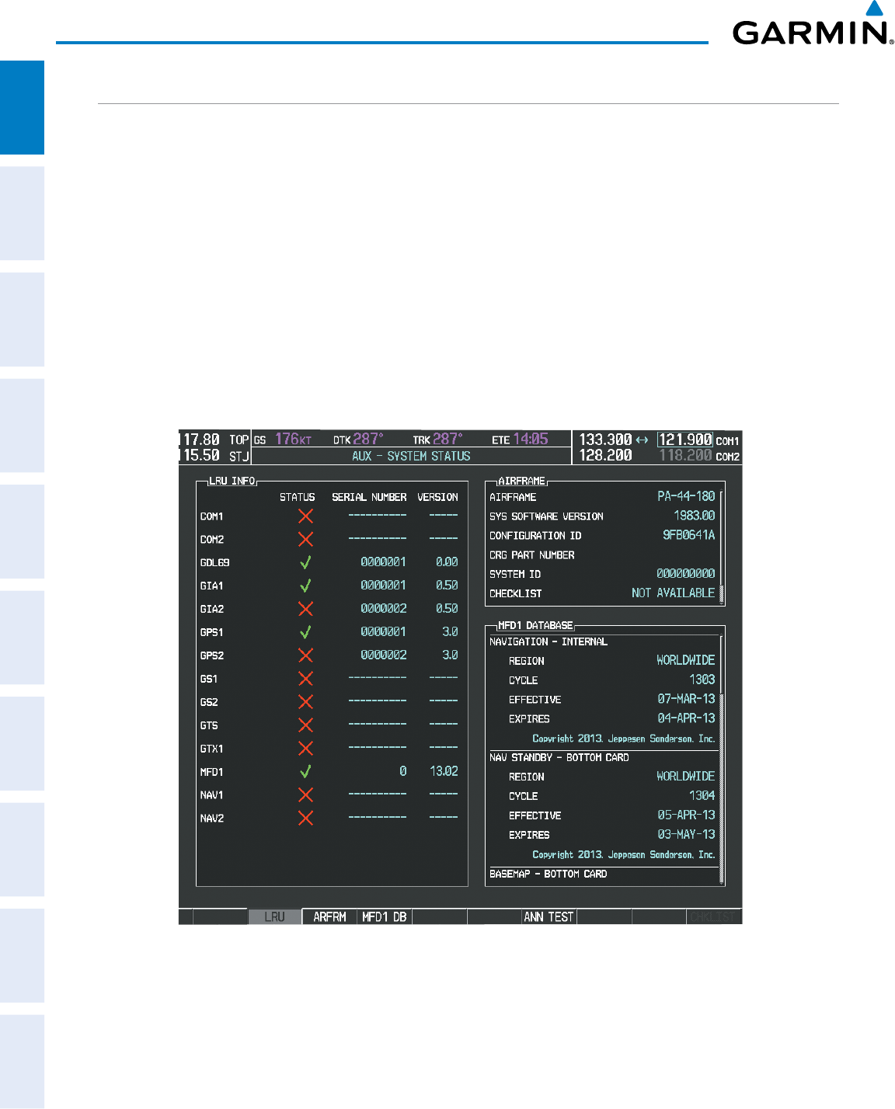Select the MFD1 DB softkey
This screenshot has height=1109, width=895.
[385, 917]
